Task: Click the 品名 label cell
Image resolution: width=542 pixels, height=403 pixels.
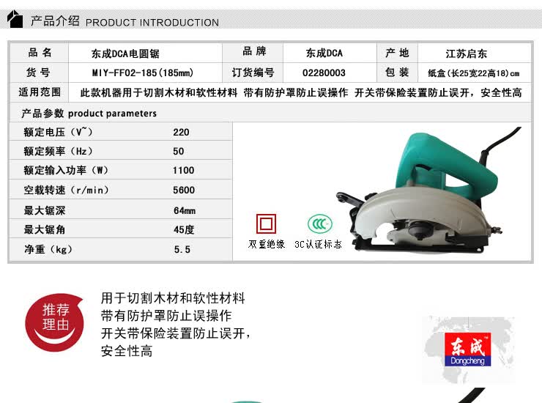Action: 40,53
